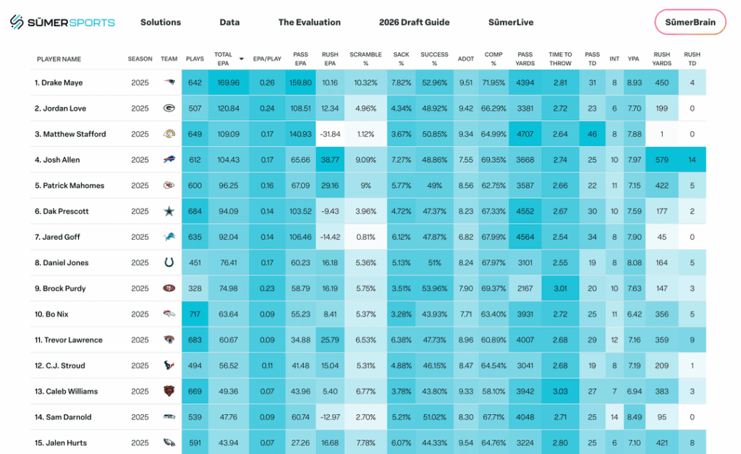
Task: Open the Solutions menu
Action: point(160,22)
